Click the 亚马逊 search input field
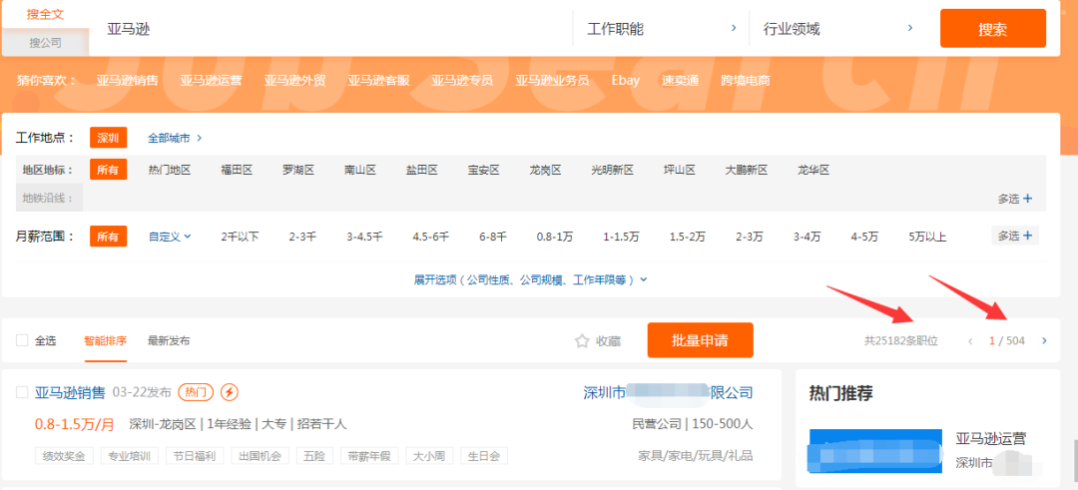The width and height of the screenshot is (1078, 490). [x=330, y=29]
